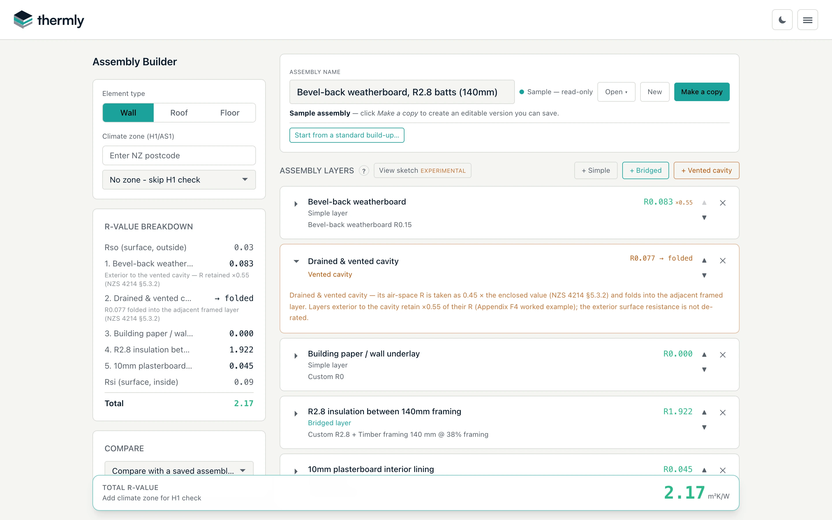The image size is (832, 520).
Task: Click the assembly name field
Action: [x=402, y=92]
